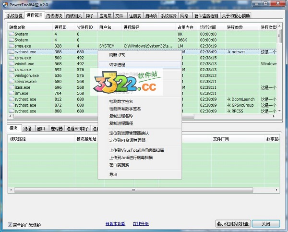Choose 结束进程 from context menu
Viewport: 288px width, 232px height.
(x=140, y=65)
